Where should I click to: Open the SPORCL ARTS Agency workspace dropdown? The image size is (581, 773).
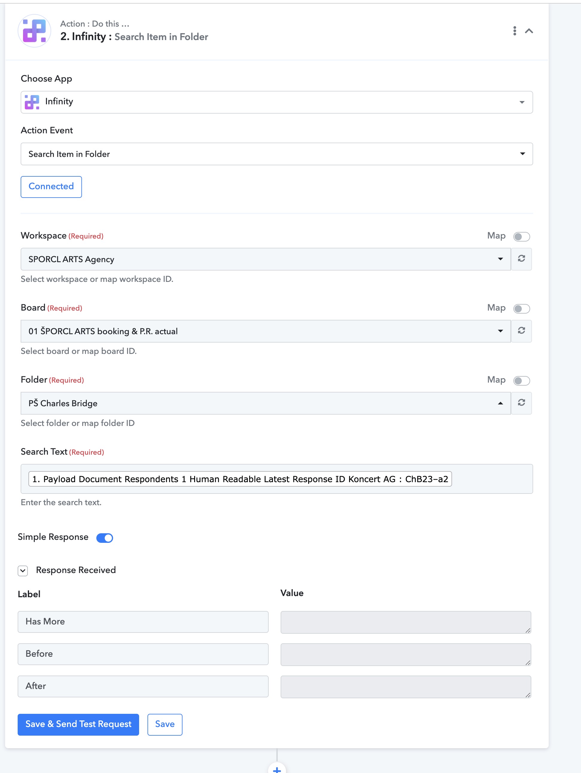(266, 259)
